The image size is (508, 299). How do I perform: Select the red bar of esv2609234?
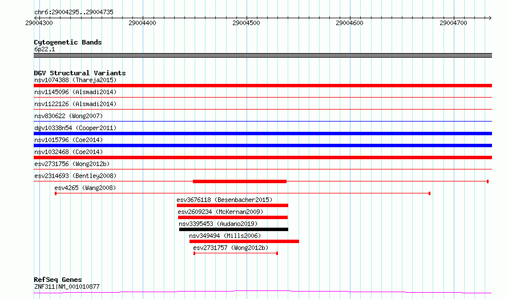click(233, 217)
